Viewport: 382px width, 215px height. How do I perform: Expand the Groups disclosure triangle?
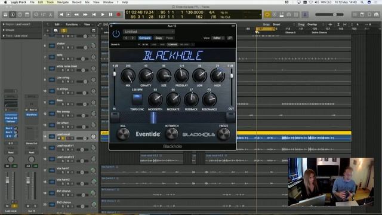pyautogui.click(x=4, y=30)
